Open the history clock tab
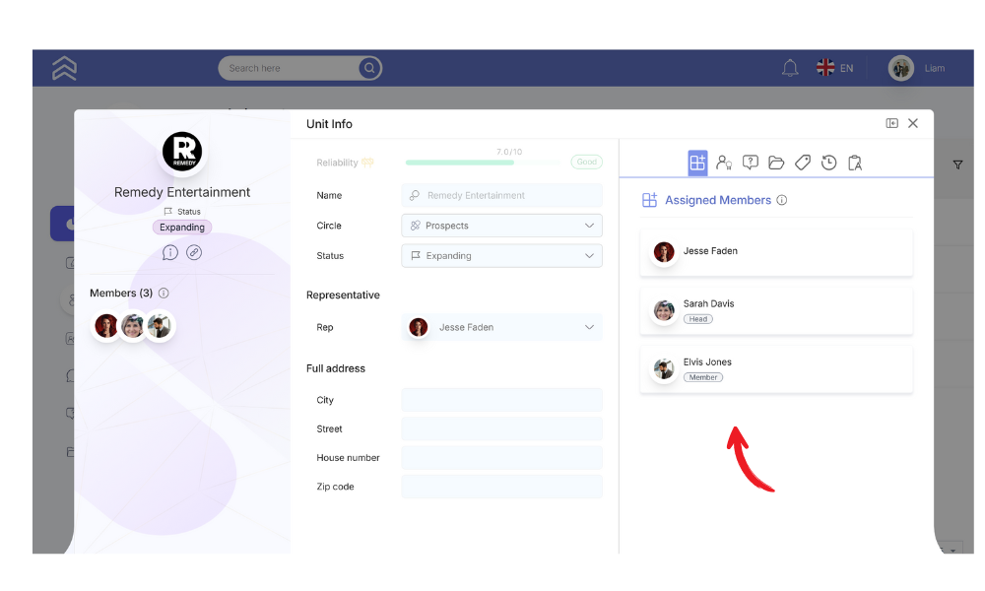985x591 pixels. pyautogui.click(x=829, y=163)
